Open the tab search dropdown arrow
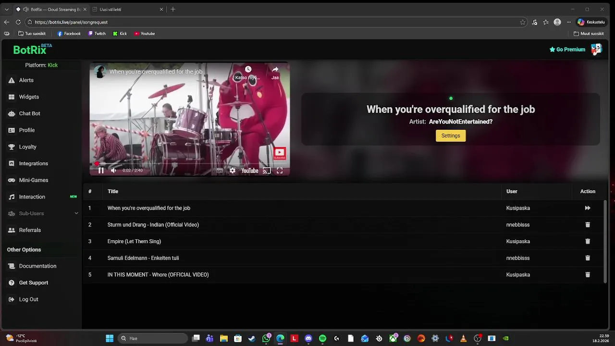Viewport: 615px width, 346px height. (x=6, y=9)
